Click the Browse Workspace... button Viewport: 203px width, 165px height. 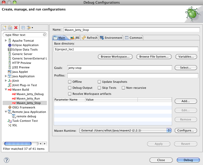pos(115,57)
